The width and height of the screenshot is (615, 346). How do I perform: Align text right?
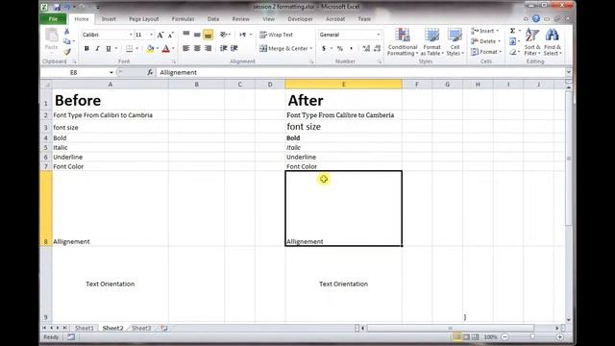(209, 48)
